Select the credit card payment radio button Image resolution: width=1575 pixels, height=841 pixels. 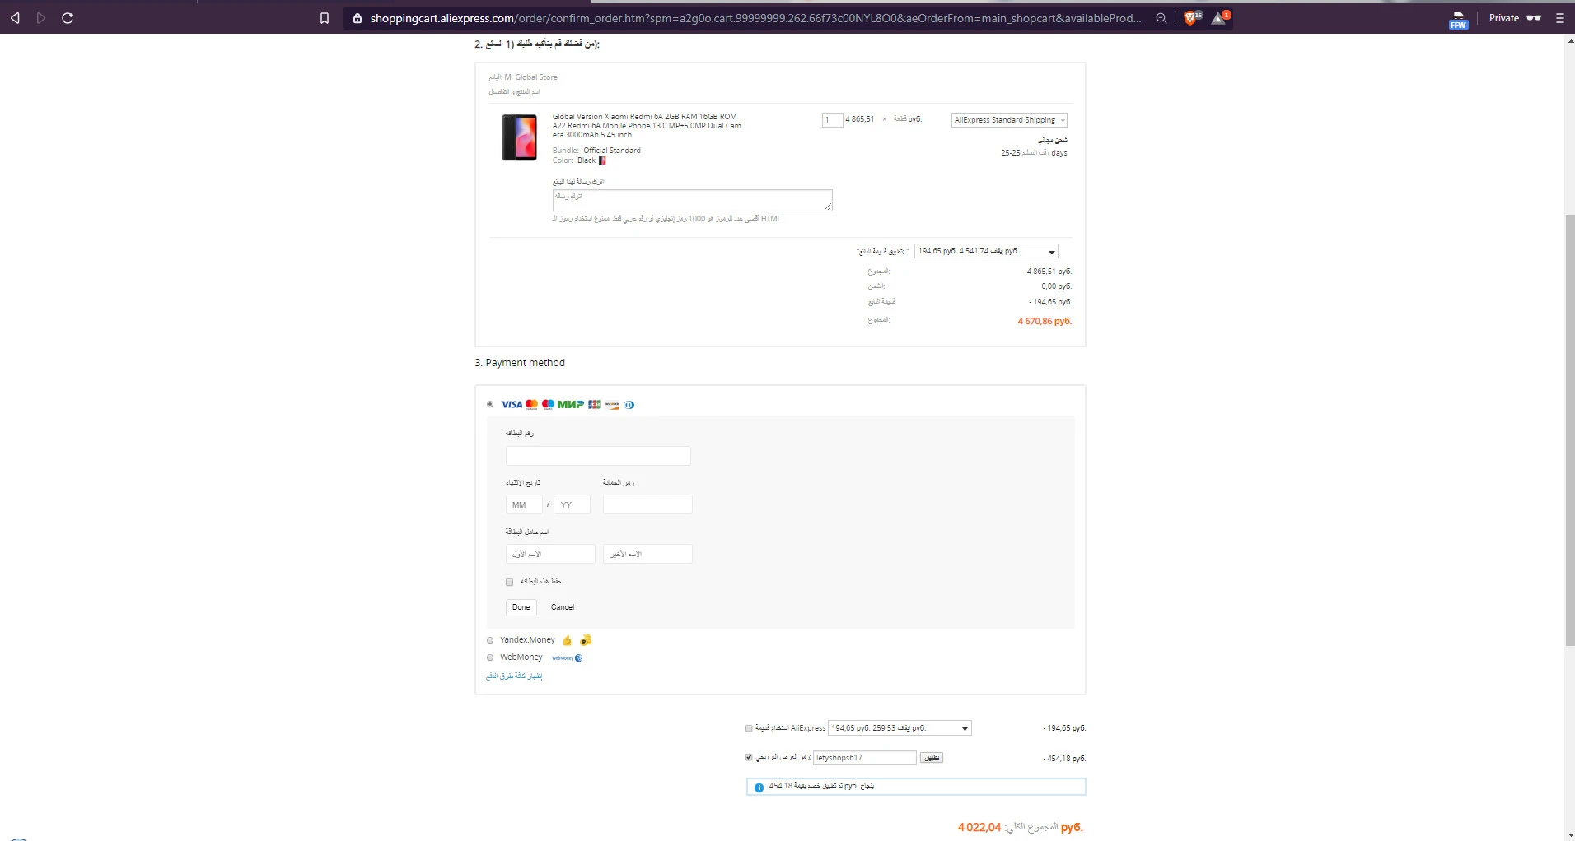click(x=490, y=404)
